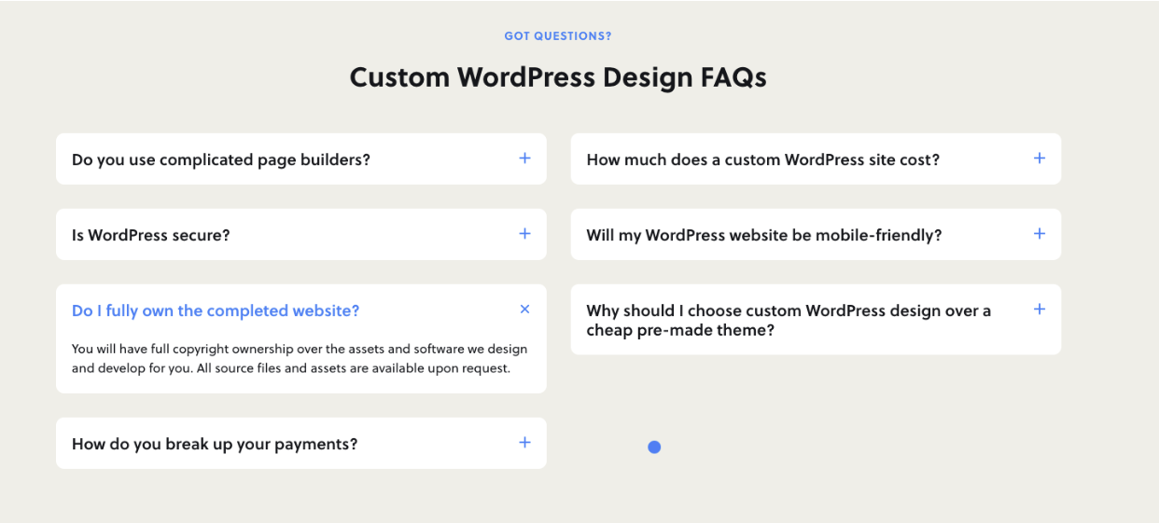Screen dimensions: 1159x523
Task: Select 'Do I fully own the completed website?' heading
Action: point(216,310)
